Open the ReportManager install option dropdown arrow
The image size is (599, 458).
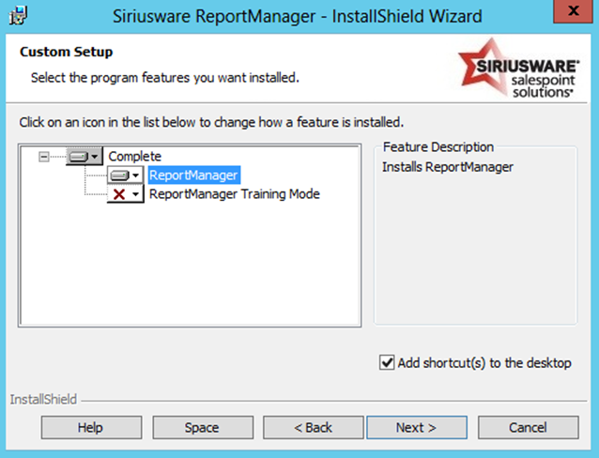[136, 176]
